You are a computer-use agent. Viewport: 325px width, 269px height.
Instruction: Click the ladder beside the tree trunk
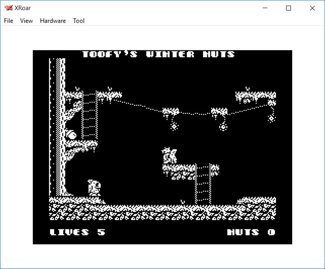pos(89,117)
